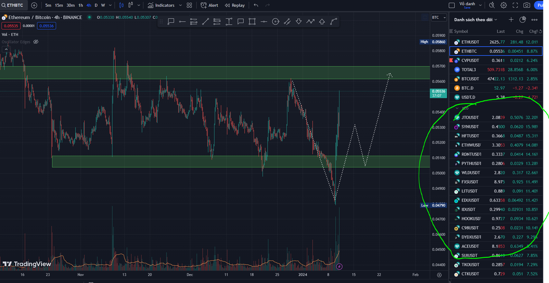This screenshot has height=283, width=549.
Task: Sort watchlist by Last column header
Action: 501,32
